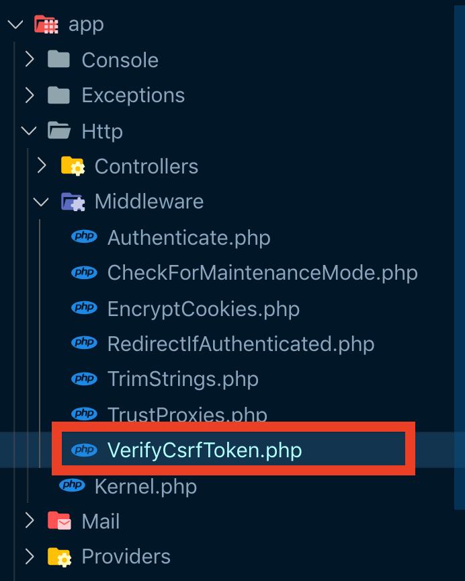Click the Console folder icon
The width and height of the screenshot is (465, 581).
pos(59,60)
